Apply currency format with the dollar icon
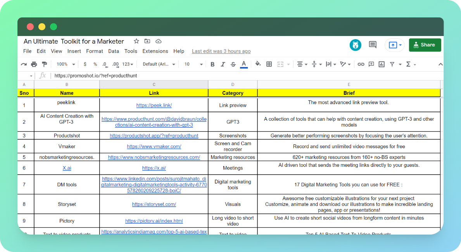461x252 pixels. click(85, 64)
